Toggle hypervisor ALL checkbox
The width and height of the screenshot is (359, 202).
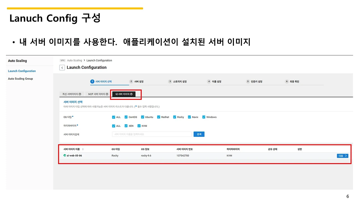[x=114, y=126]
